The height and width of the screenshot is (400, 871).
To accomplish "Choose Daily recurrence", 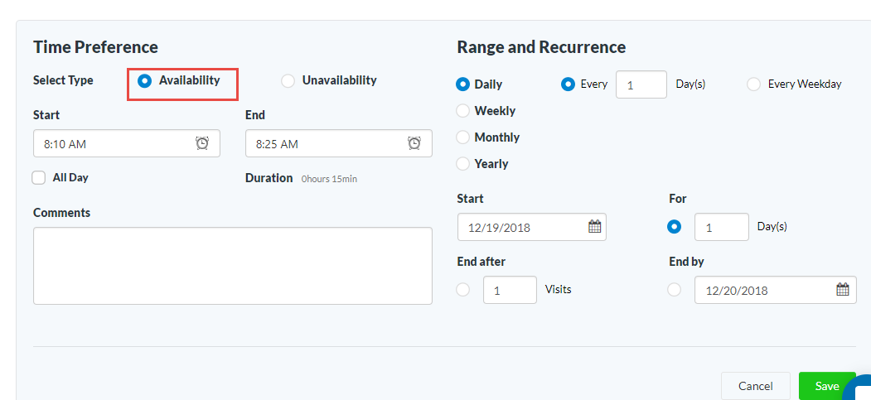I will coord(462,84).
